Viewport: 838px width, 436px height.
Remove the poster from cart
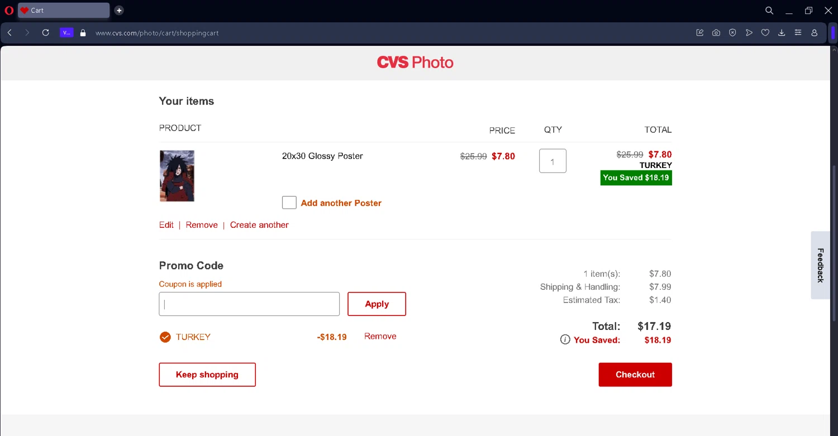202,225
